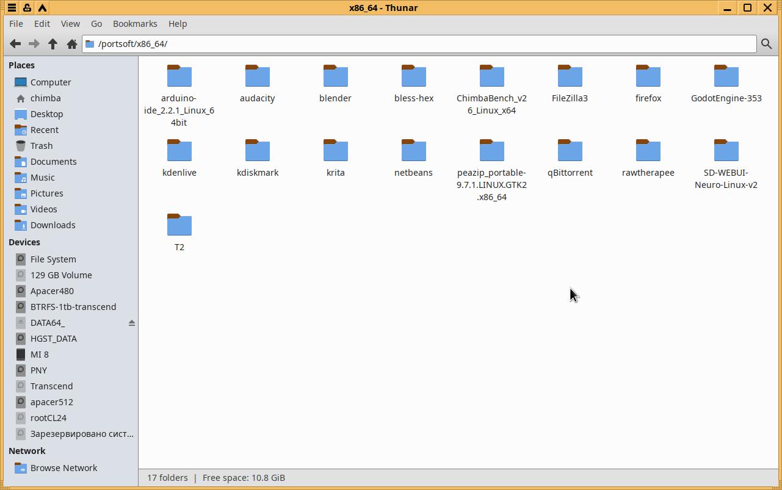Toggle window shade with the up-arrow title button
Screen dimensions: 782x490
coord(42,8)
